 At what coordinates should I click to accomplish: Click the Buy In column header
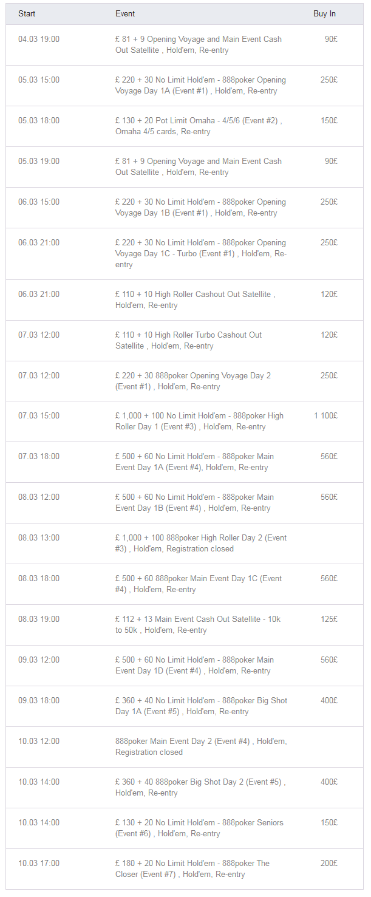coord(324,13)
